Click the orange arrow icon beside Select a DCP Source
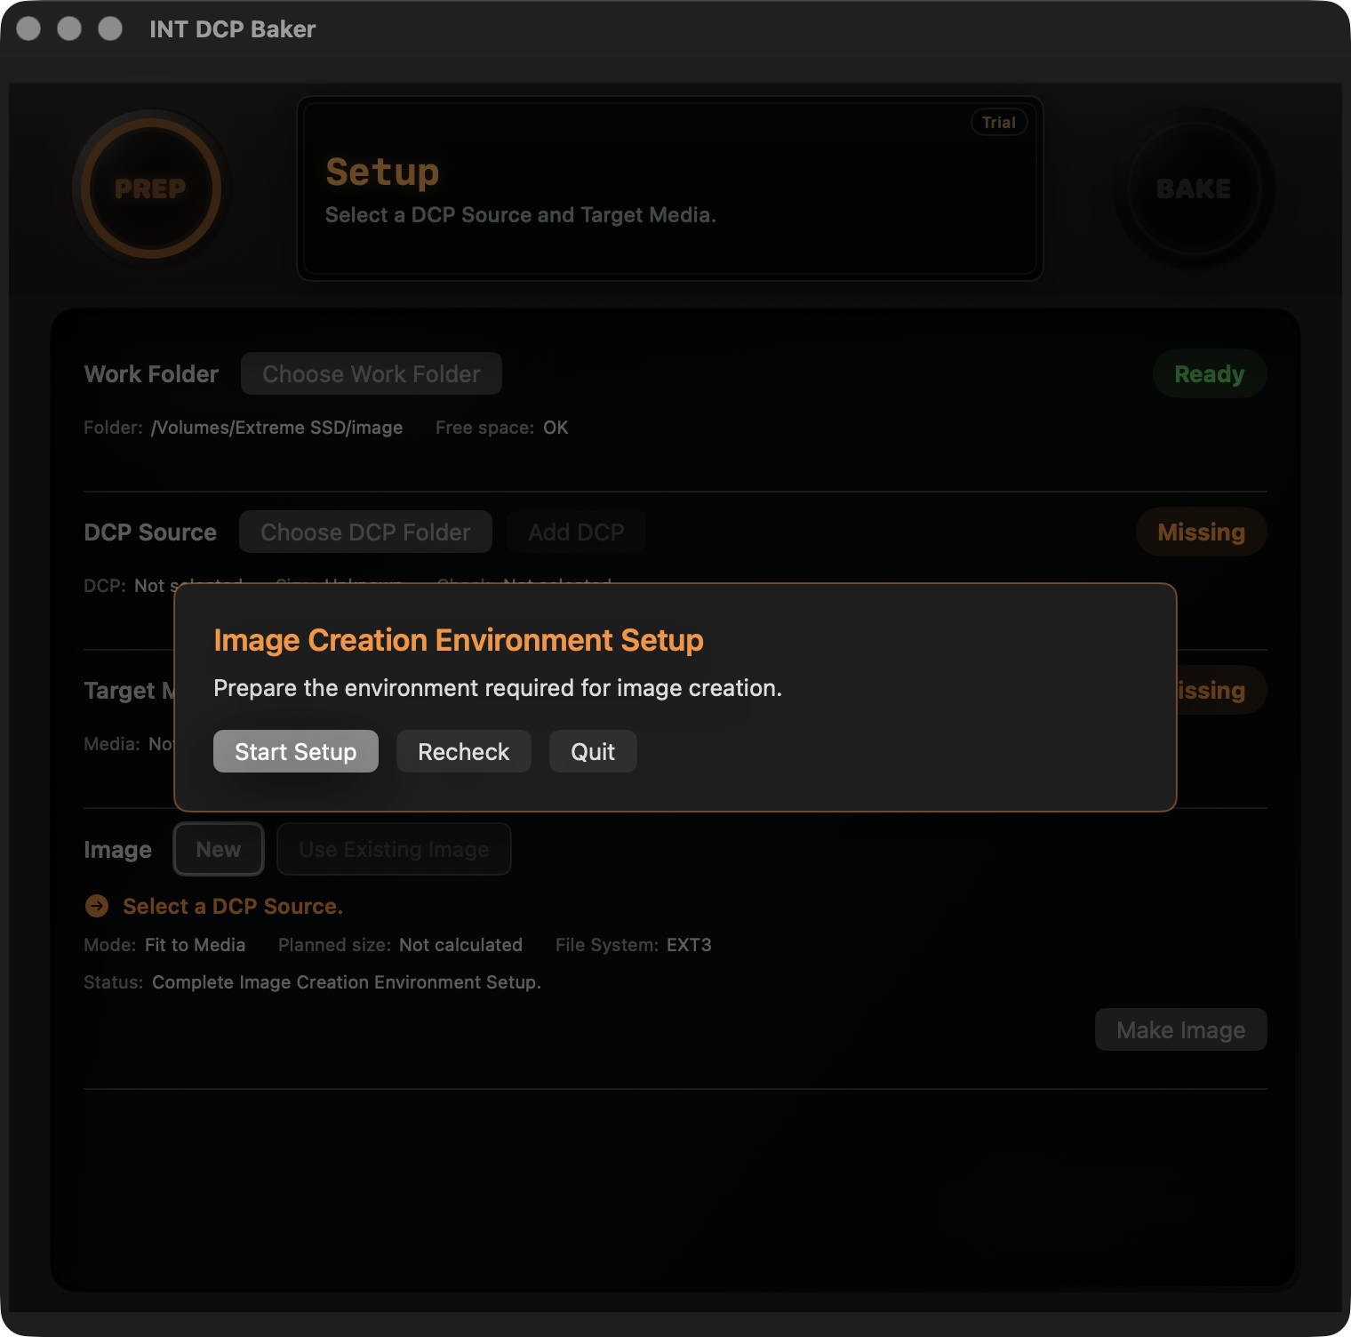Image resolution: width=1351 pixels, height=1337 pixels. tap(97, 906)
